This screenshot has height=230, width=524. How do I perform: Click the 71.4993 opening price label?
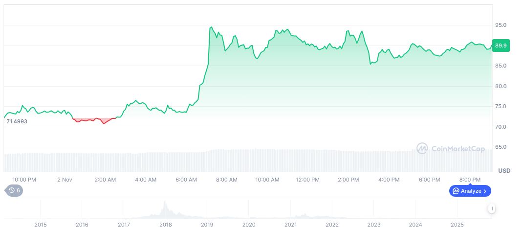(17, 121)
